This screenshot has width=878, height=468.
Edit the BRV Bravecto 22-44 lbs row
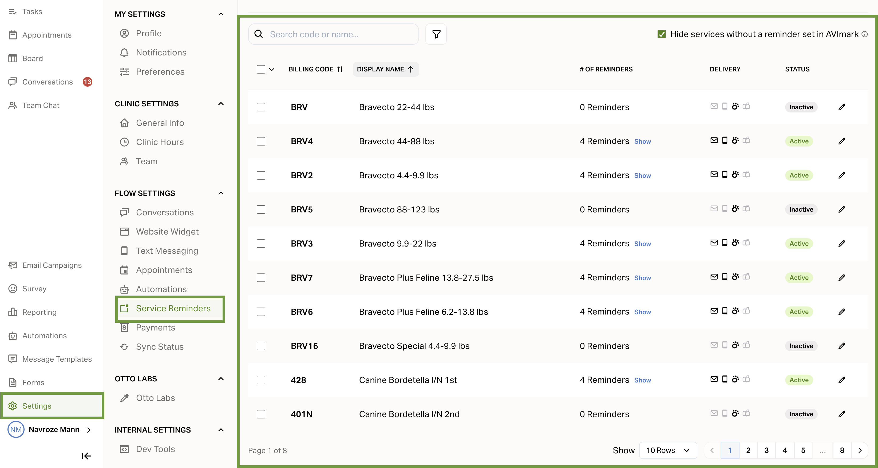pos(841,107)
